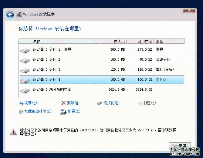Select row 驱动器 0 分区 1: 恢复
Viewport: 203px width, 158px height.
[x=102, y=49]
